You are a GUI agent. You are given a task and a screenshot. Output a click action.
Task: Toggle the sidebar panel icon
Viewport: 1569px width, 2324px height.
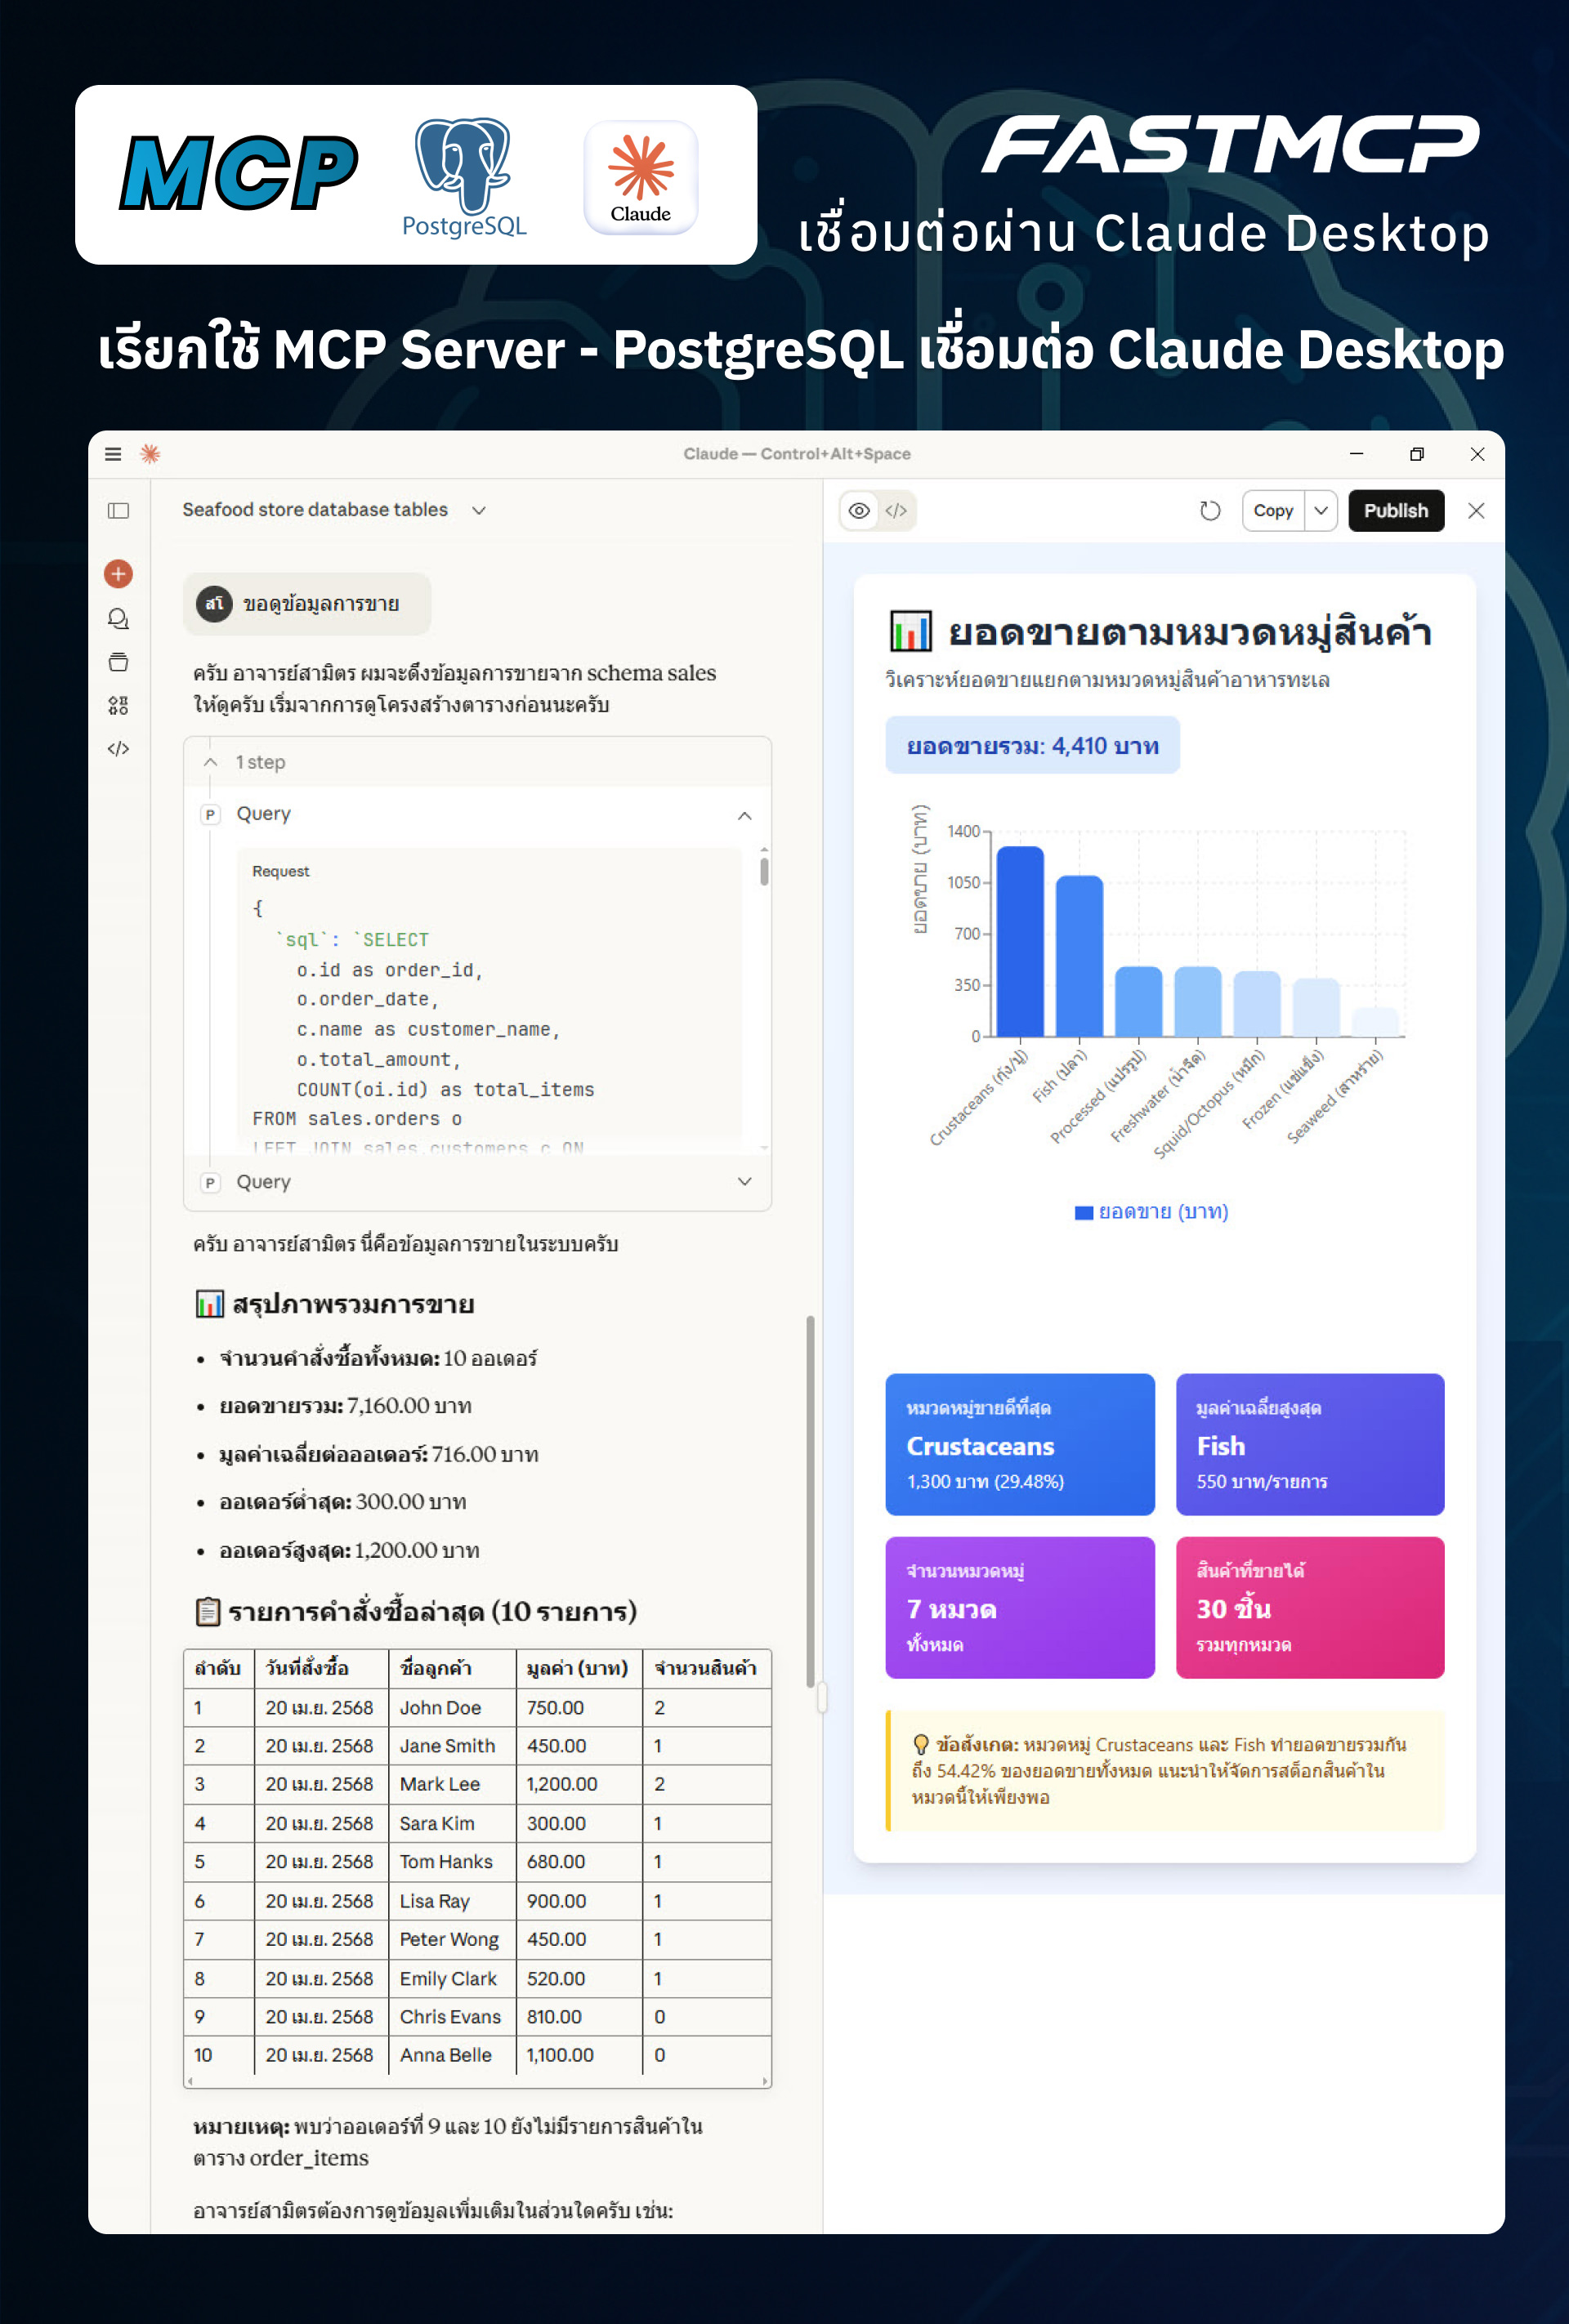[118, 511]
